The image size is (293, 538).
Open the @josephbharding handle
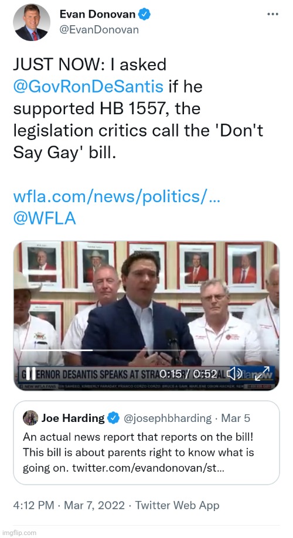point(167,418)
